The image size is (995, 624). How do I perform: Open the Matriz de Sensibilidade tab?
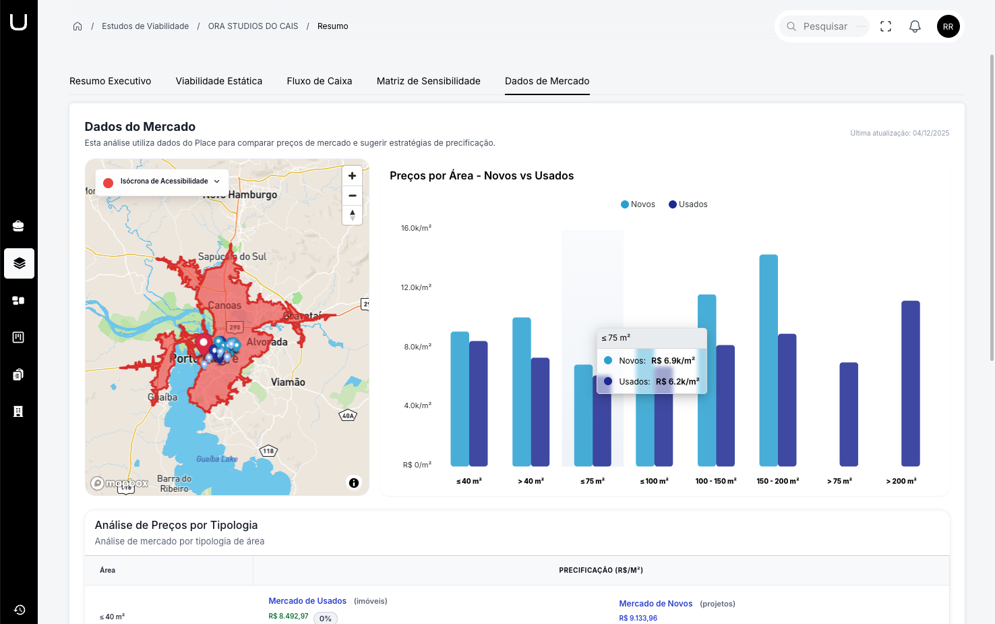[x=428, y=81]
